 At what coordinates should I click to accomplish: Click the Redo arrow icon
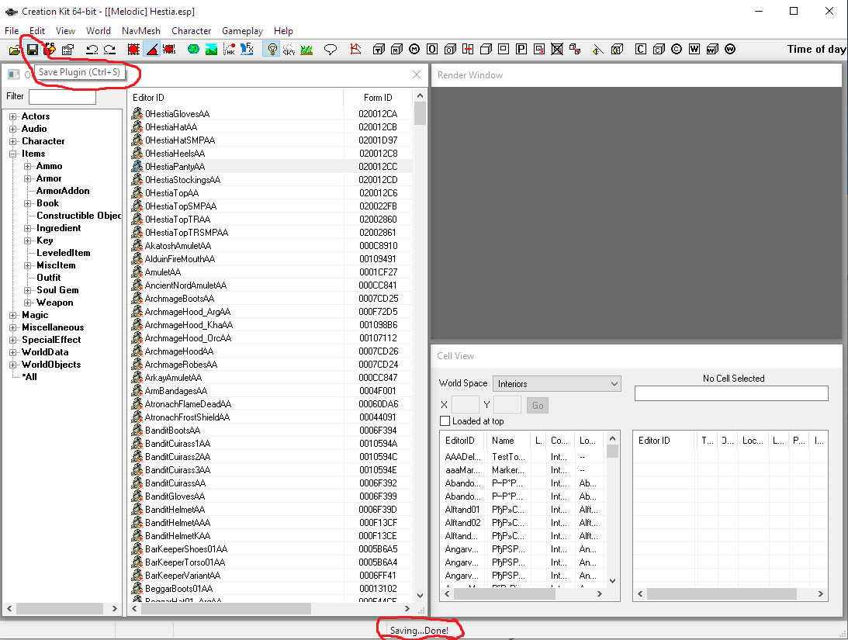[109, 50]
